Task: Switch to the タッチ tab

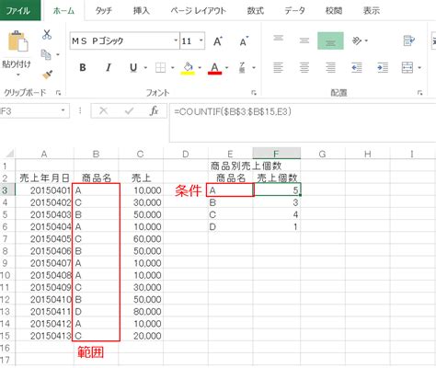Action: click(x=104, y=11)
